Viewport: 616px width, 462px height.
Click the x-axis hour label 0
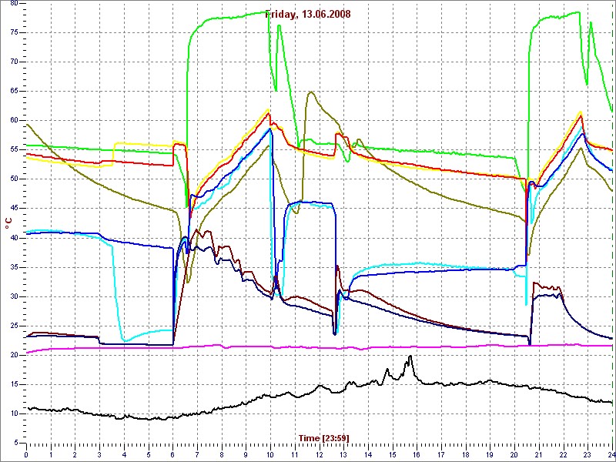[x=26, y=454]
